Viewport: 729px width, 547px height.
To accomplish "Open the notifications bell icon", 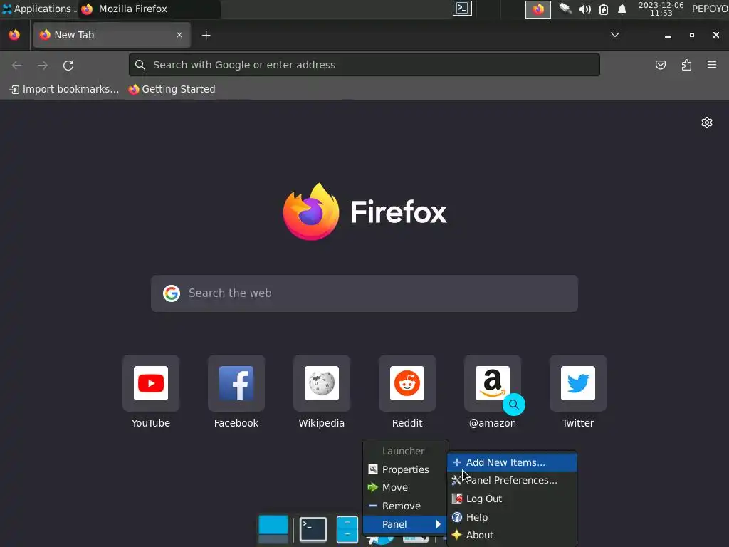I will (622, 9).
